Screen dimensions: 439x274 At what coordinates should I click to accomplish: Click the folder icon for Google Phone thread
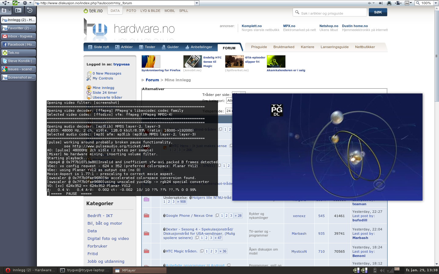(146, 216)
